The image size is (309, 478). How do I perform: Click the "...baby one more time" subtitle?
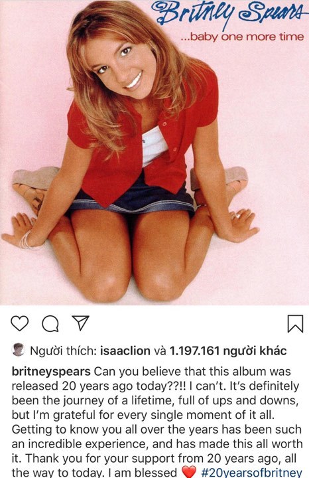click(242, 37)
